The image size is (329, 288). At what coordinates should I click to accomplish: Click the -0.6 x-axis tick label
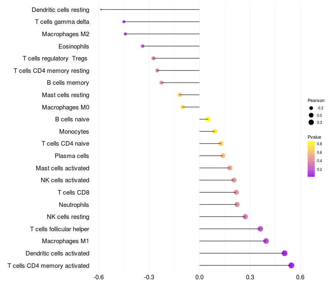point(98,277)
